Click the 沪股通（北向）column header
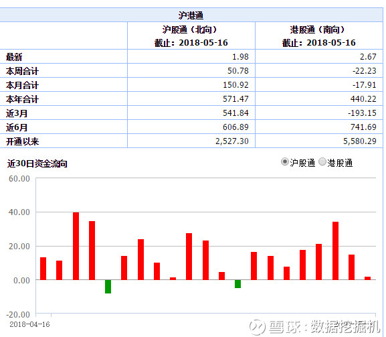Screen dimensions: 386x337 pos(191,36)
